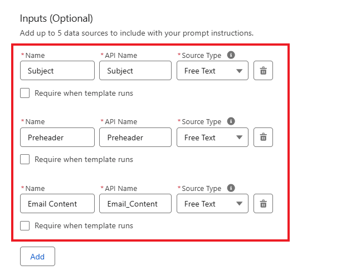
Task: Open Source Type dropdown for Preheader
Action: coord(212,137)
